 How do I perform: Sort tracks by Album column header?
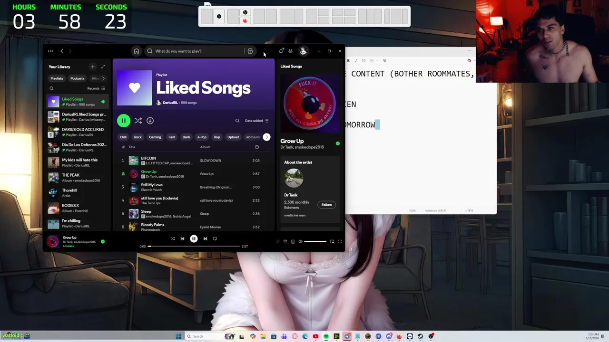pos(205,147)
